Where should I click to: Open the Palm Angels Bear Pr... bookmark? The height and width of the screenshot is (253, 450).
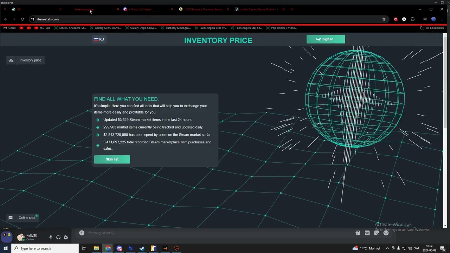(x=210, y=28)
